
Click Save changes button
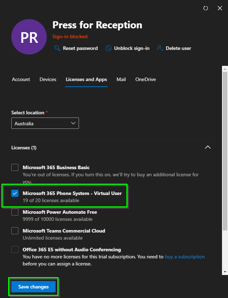pos(34,287)
